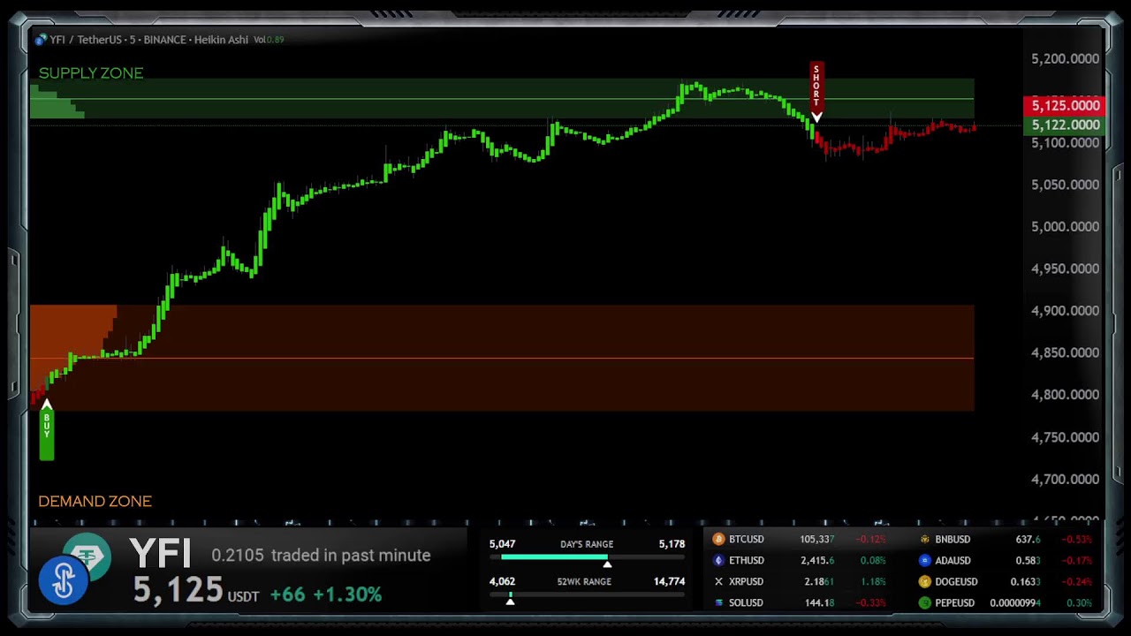The image size is (1131, 636).
Task: Click the Ethereum icon beside ETHUSD
Action: click(718, 560)
